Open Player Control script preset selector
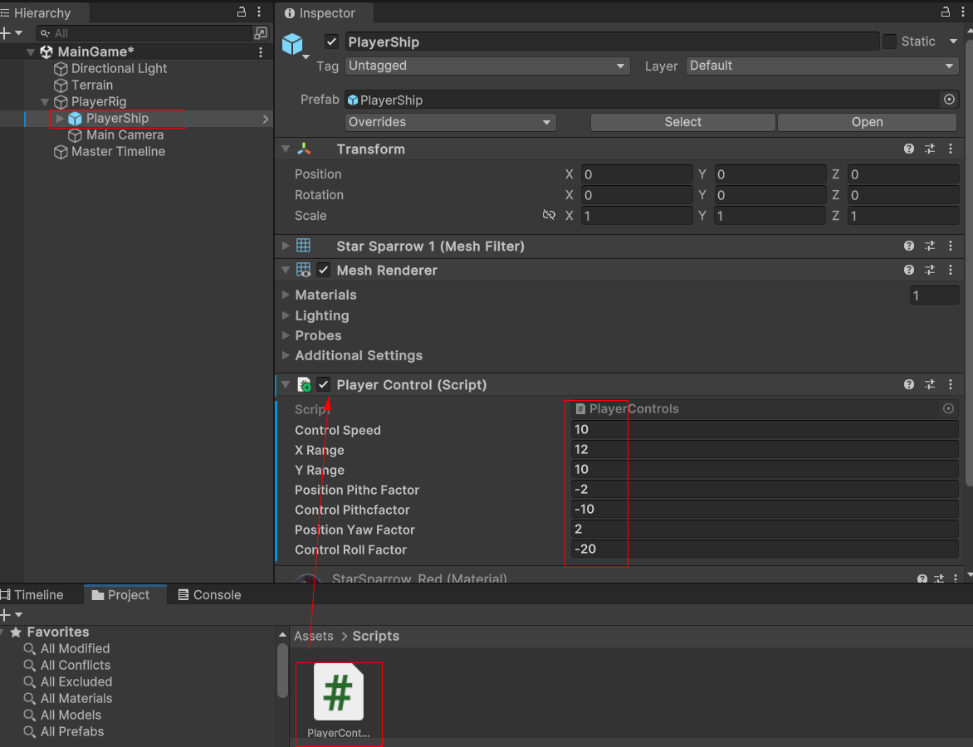The image size is (973, 747). coord(930,384)
